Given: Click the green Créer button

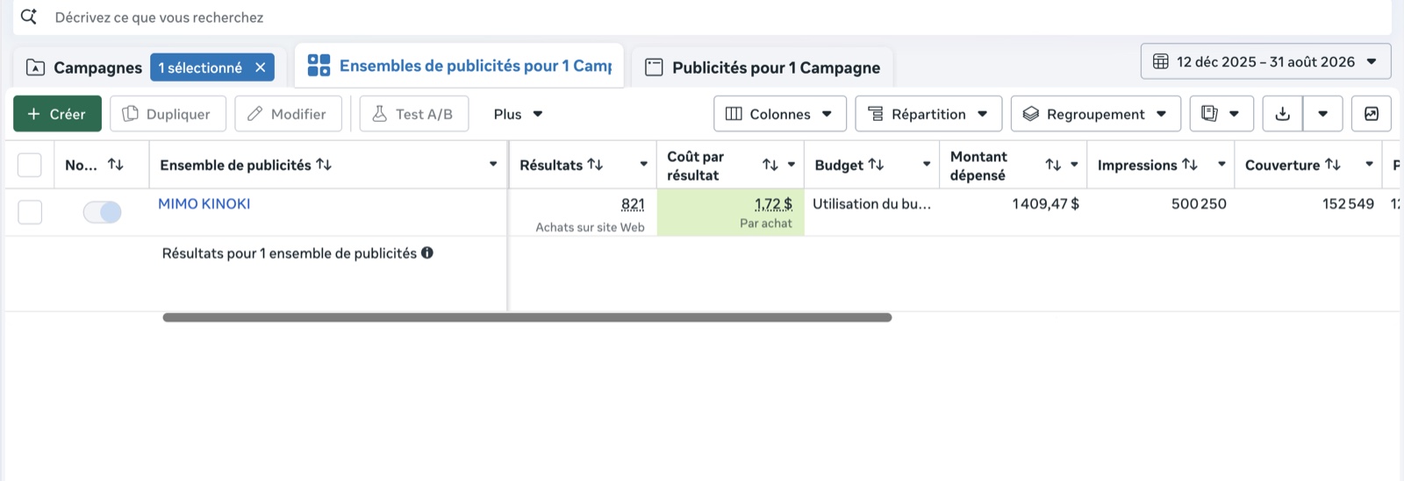Looking at the screenshot, I should [57, 114].
